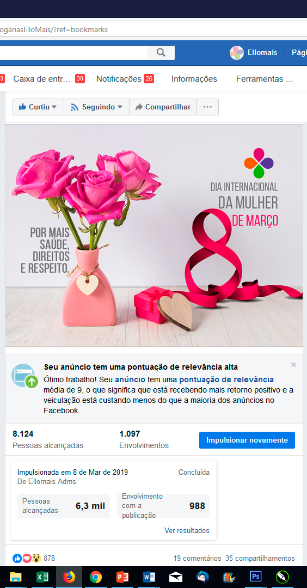Image resolution: width=307 pixels, height=588 pixels.
Task: Open the 19 comentários link
Action: (x=197, y=559)
